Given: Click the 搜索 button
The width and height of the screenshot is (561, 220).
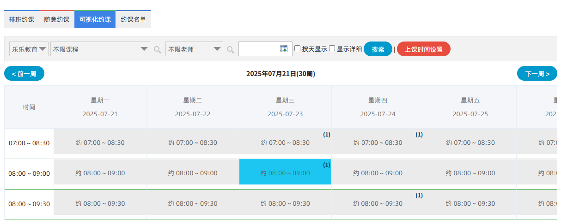Looking at the screenshot, I should pyautogui.click(x=378, y=49).
